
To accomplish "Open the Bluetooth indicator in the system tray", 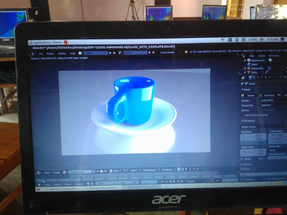I will coord(236,40).
